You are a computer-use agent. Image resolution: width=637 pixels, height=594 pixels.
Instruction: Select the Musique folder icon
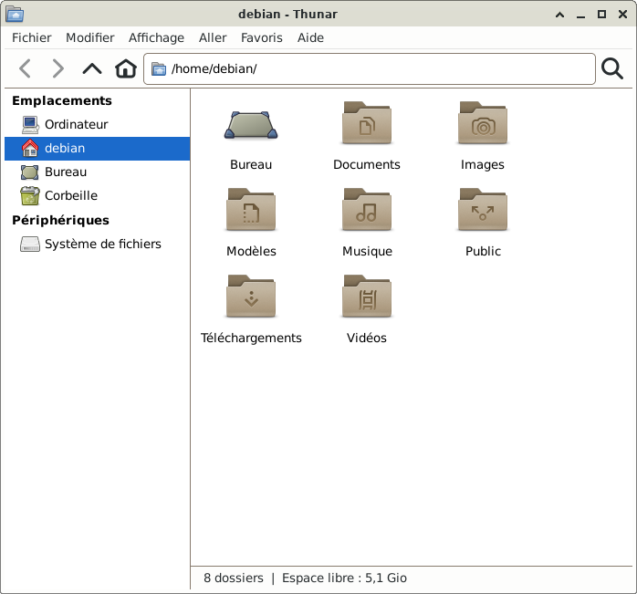(367, 210)
